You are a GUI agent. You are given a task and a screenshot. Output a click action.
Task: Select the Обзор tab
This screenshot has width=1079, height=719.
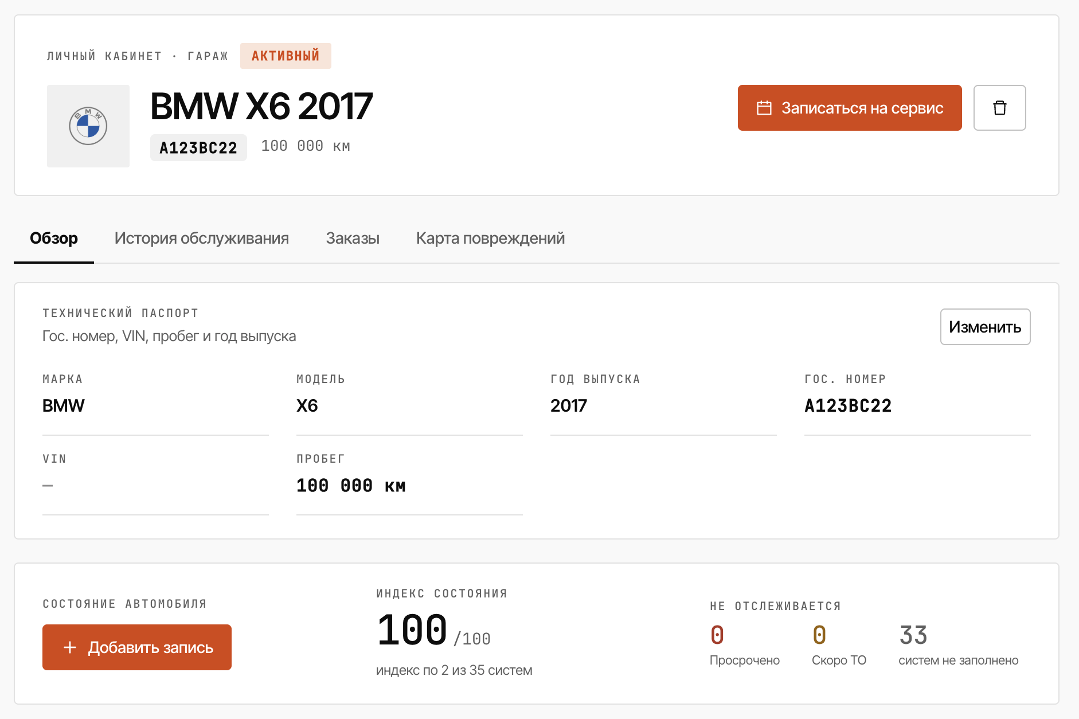point(54,239)
